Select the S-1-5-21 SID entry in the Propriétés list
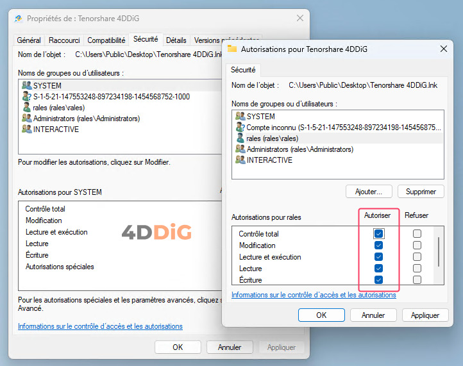Screen dimensions: 463x366 tap(121, 97)
